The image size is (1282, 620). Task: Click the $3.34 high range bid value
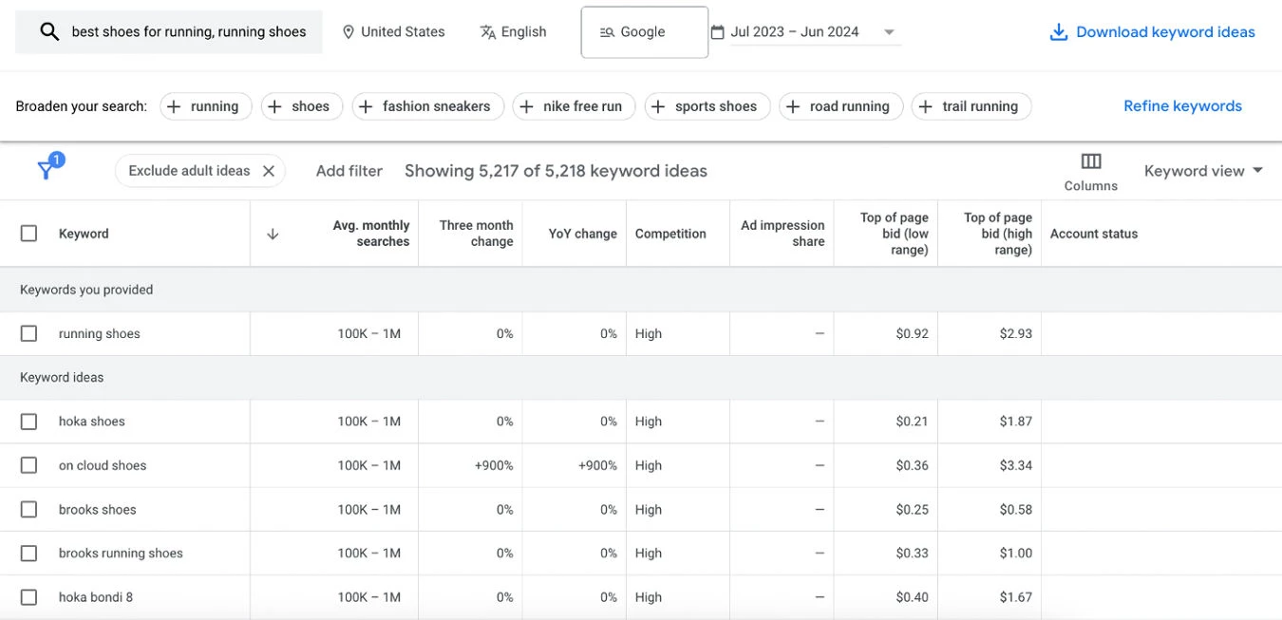click(1015, 465)
